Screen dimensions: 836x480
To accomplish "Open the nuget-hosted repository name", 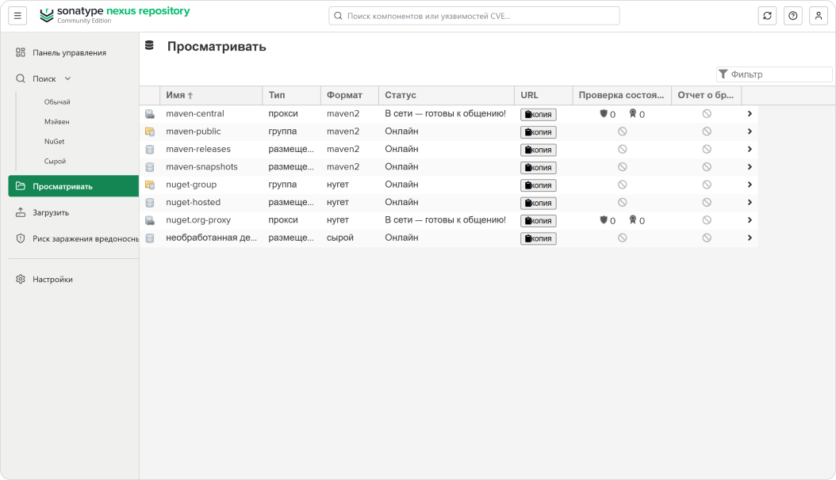I will pos(193,202).
